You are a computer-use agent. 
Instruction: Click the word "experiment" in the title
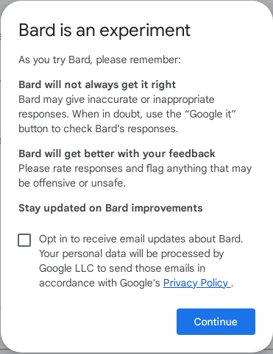[145, 32]
